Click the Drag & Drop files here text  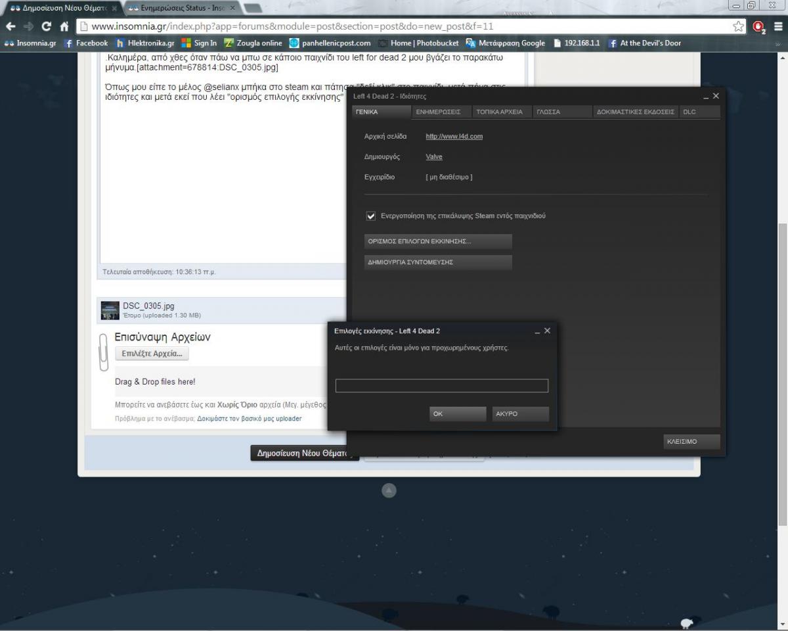click(x=155, y=382)
